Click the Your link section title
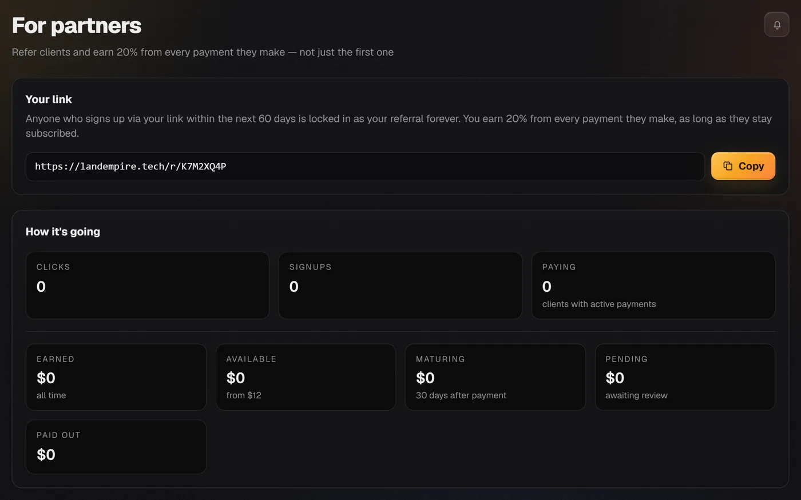 [49, 100]
